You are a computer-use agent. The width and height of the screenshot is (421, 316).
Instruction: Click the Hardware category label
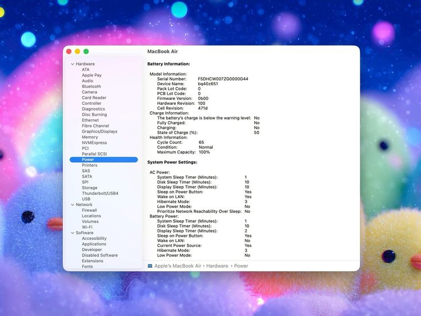[85, 64]
